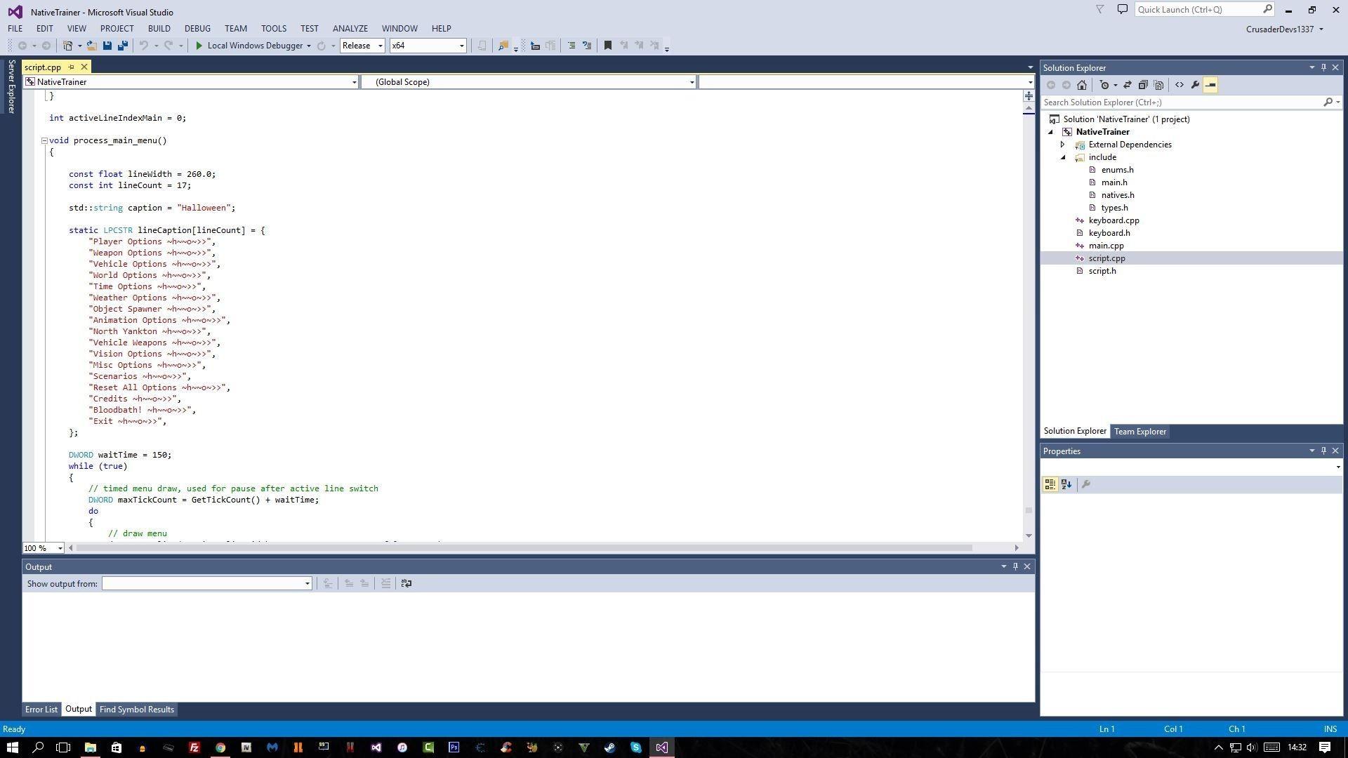Open Properties wrench in Solution Explorer
Image resolution: width=1348 pixels, height=758 pixels.
coord(1195,85)
